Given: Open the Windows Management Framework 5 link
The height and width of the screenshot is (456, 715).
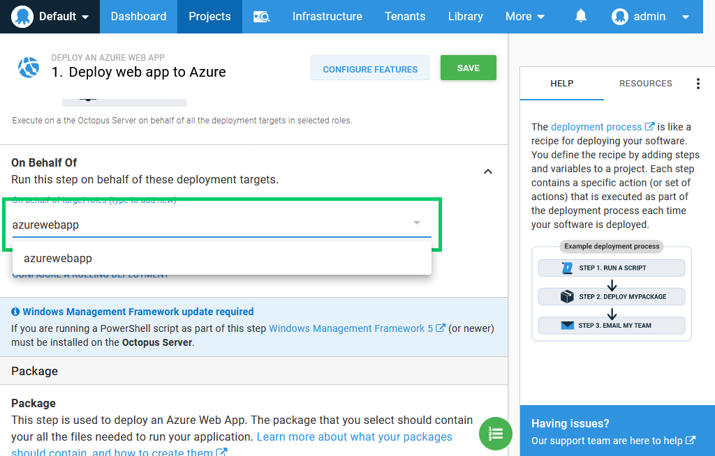Looking at the screenshot, I should click(357, 328).
